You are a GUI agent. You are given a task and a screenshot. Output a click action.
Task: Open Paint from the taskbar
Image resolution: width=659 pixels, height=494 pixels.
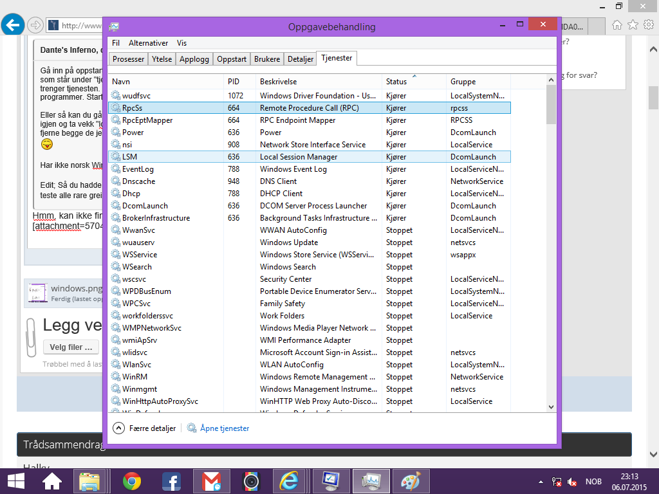click(411, 481)
